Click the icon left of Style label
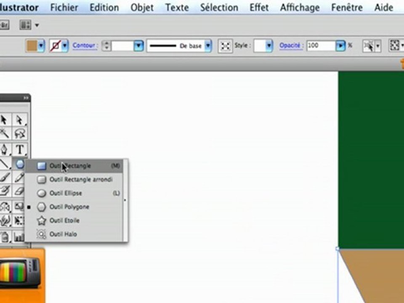 225,46
